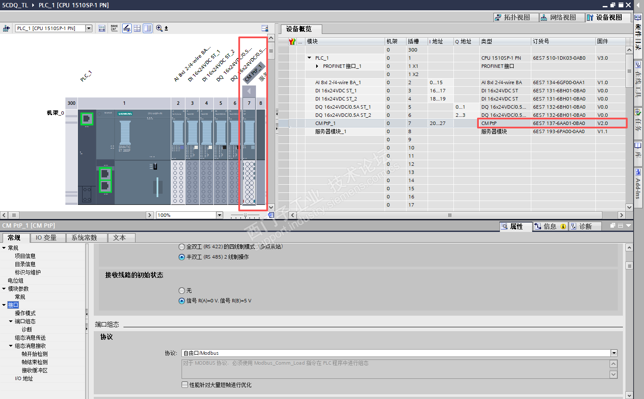Open the 100% zoom level dropdown
644x399 pixels.
coord(219,215)
